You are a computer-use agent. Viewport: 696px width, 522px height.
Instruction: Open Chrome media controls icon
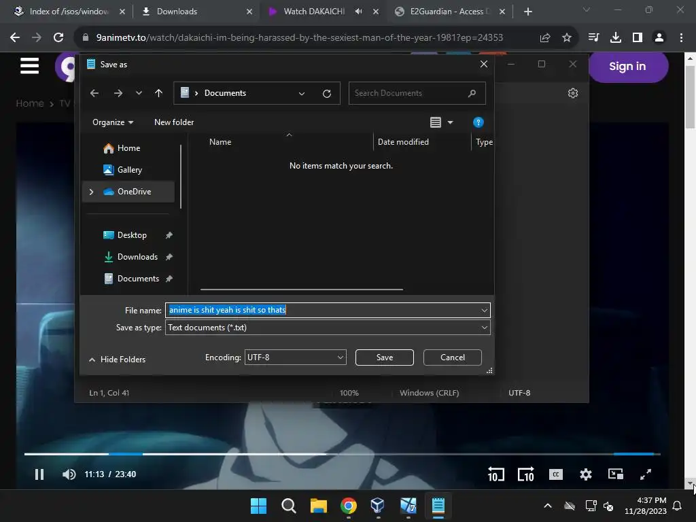tap(593, 38)
